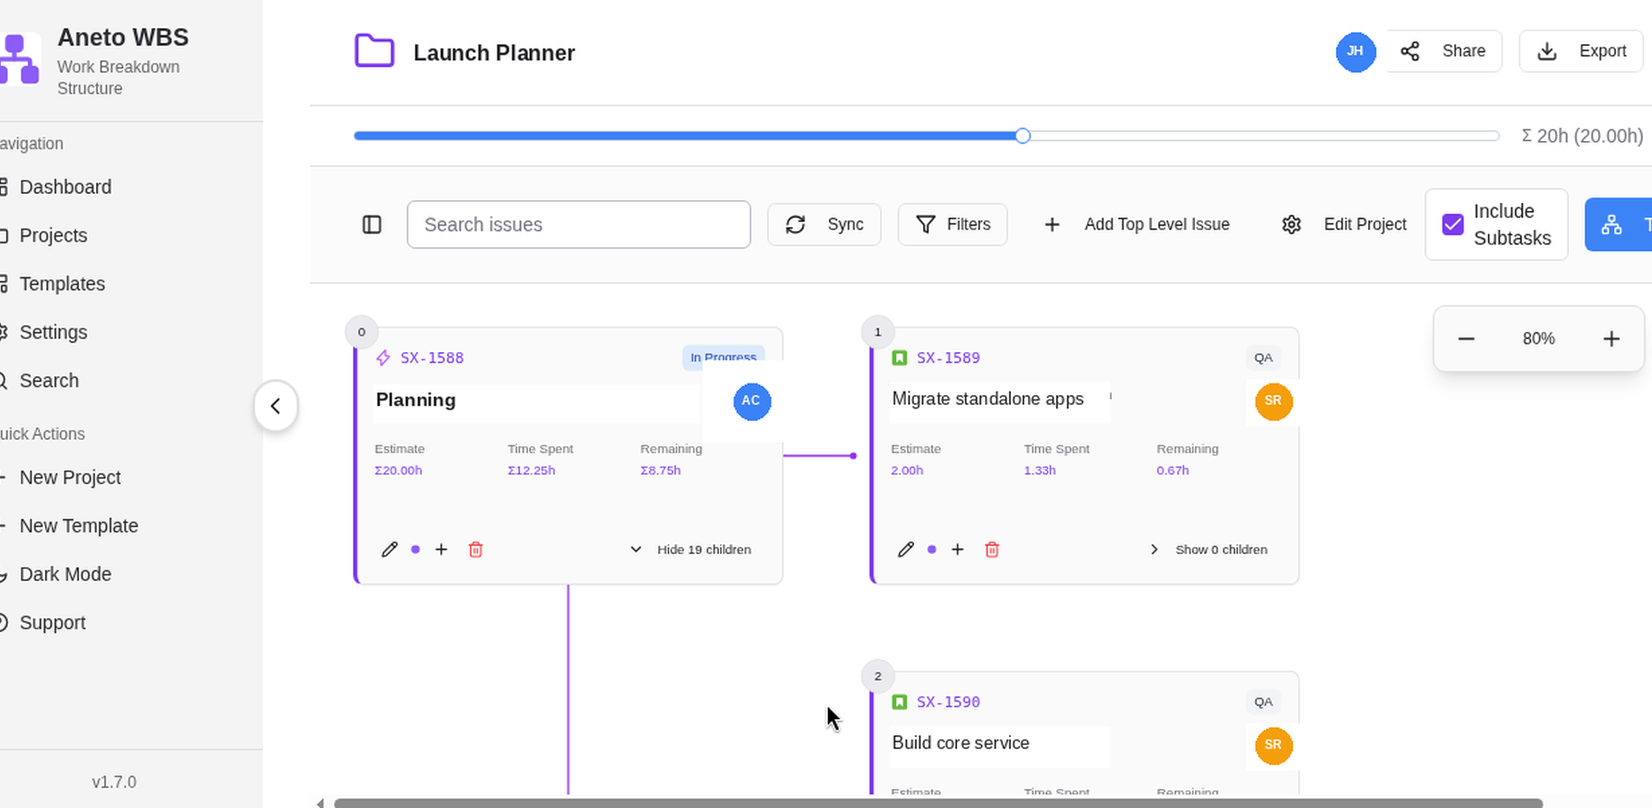Delete the Planning issue
Image resolution: width=1652 pixels, height=808 pixels.
coord(476,549)
